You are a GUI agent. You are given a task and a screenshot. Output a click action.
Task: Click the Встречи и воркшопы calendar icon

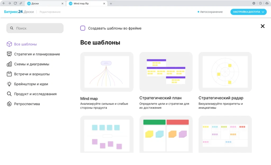[9, 74]
